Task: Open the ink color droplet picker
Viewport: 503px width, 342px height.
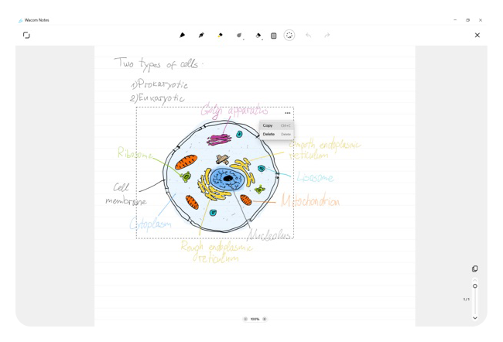Action: click(x=239, y=36)
